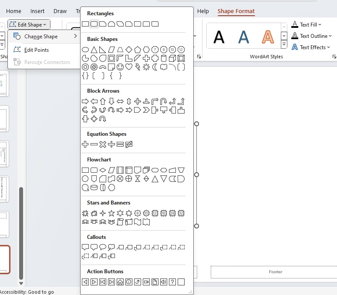Choose the cloud callout shape

click(111, 247)
